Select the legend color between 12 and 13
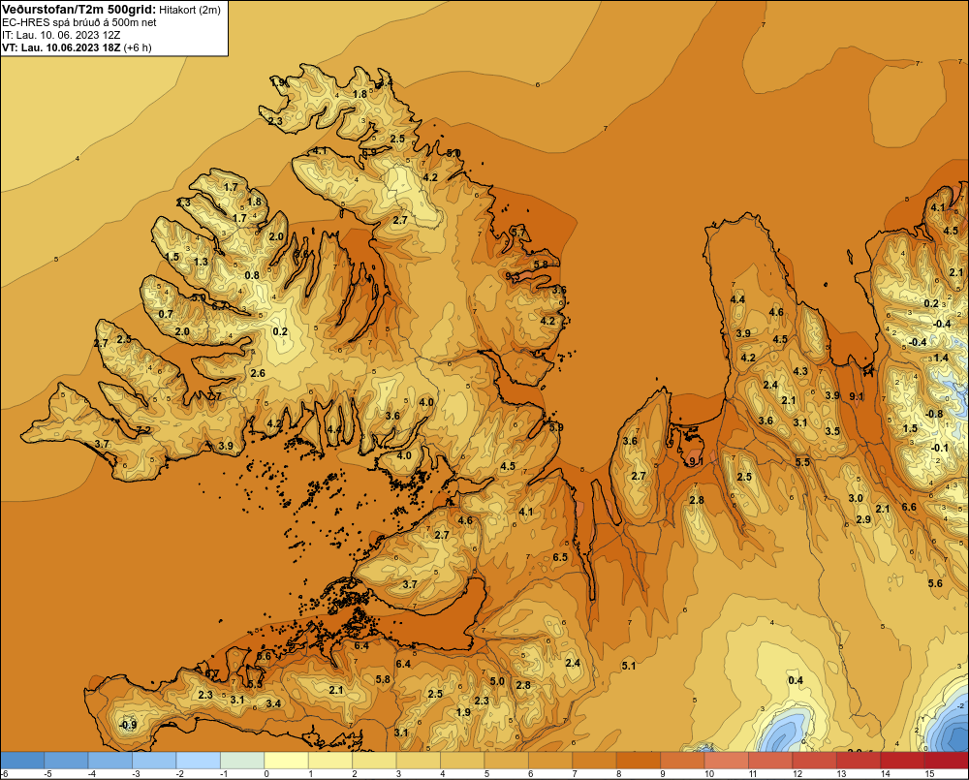Image resolution: width=969 pixels, height=780 pixels. click(815, 761)
